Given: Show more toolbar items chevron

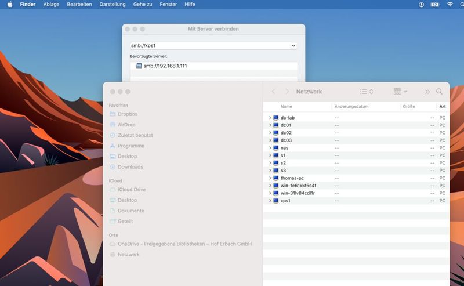Looking at the screenshot, I should pos(427,92).
